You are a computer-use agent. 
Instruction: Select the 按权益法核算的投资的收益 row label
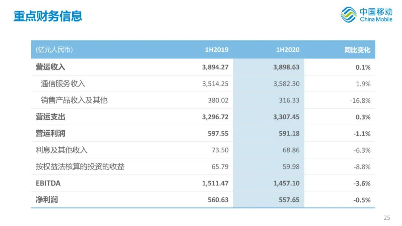(x=80, y=167)
